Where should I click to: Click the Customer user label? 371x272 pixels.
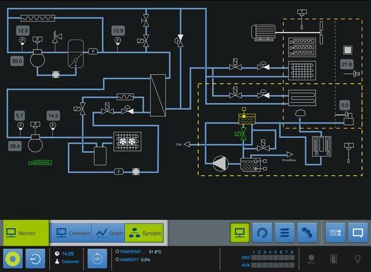click(70, 262)
